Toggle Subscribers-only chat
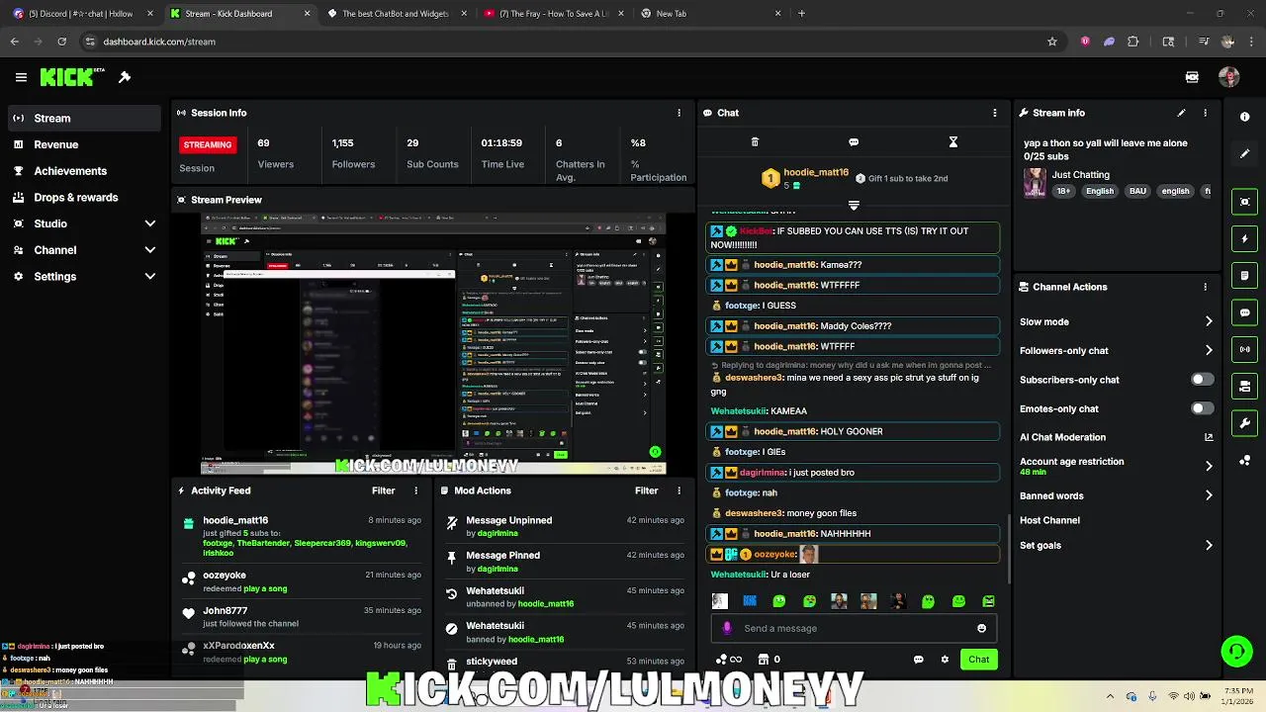 click(1203, 380)
